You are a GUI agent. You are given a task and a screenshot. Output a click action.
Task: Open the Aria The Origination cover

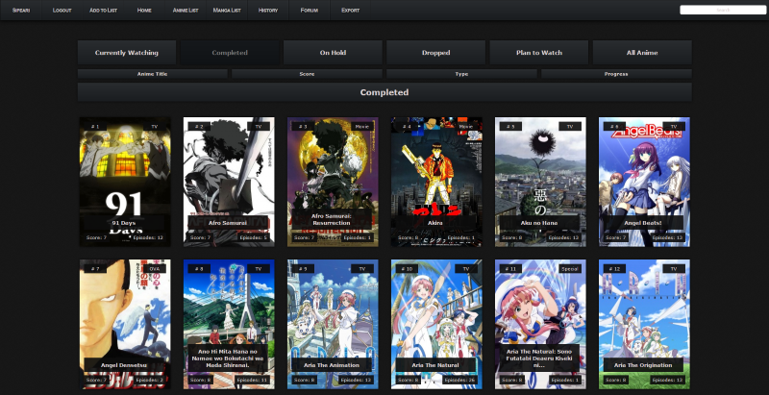click(x=644, y=324)
